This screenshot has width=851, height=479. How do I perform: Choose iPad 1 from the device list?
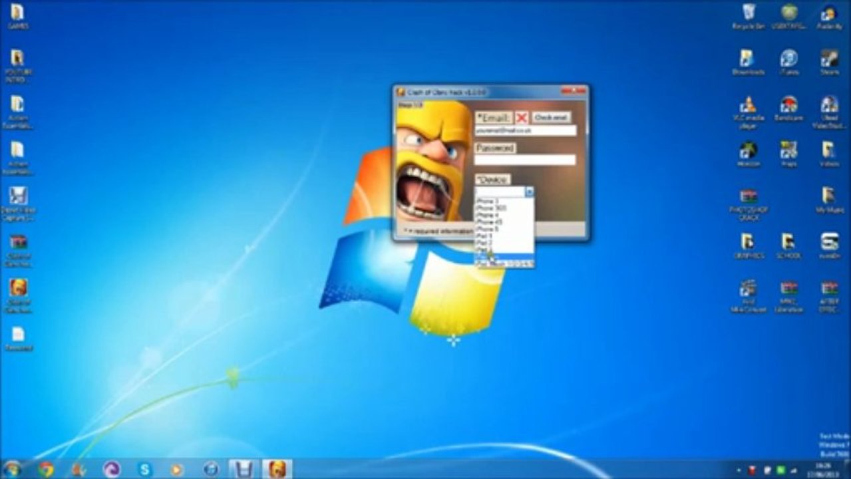(504, 236)
